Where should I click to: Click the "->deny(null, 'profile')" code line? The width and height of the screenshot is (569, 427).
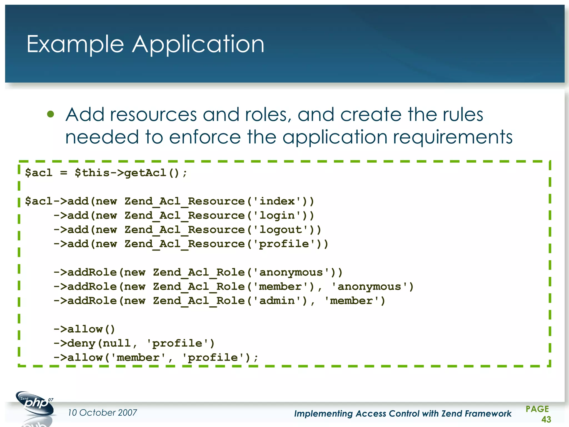coord(134,344)
